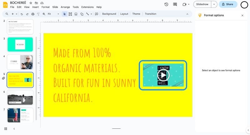Select slide 3 teal thumbnail

(20, 45)
